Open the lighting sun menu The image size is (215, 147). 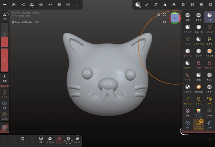click(50, 5)
